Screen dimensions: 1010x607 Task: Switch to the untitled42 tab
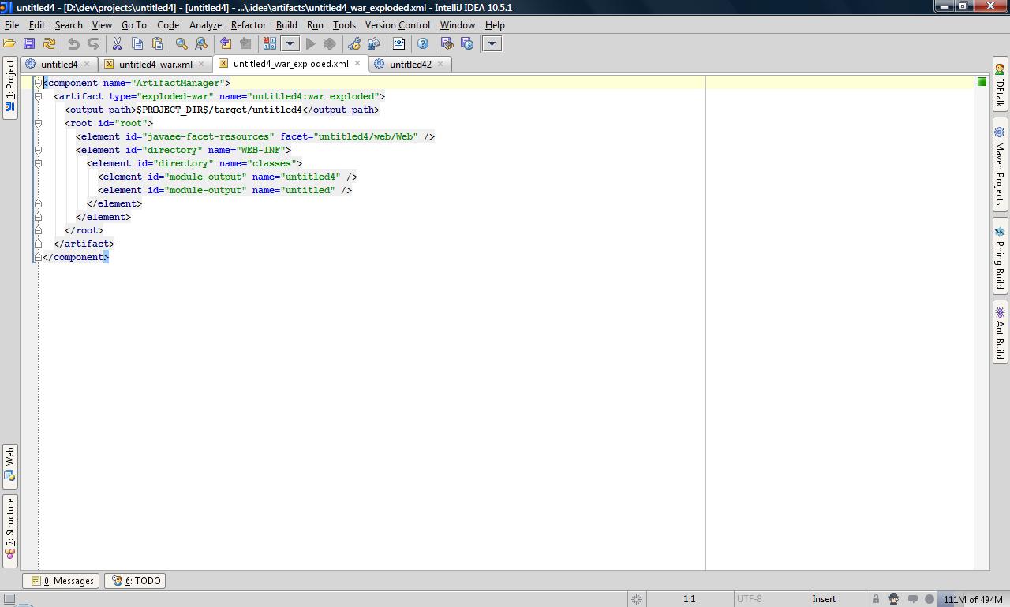pos(410,65)
